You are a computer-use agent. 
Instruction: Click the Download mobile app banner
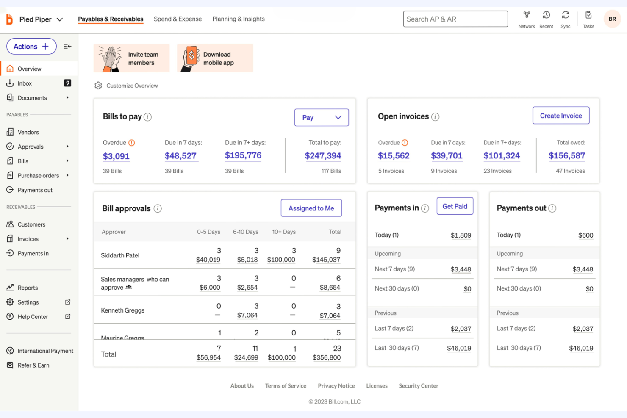(215, 58)
